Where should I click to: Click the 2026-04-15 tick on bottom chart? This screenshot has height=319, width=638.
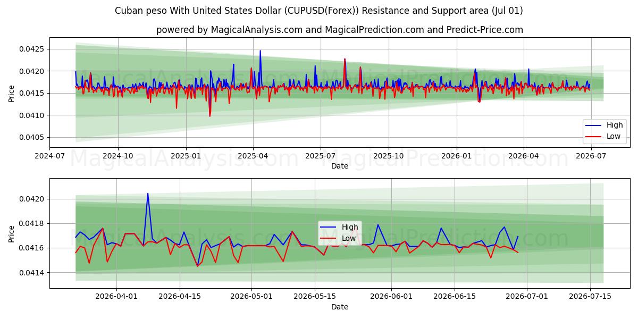click(180, 297)
